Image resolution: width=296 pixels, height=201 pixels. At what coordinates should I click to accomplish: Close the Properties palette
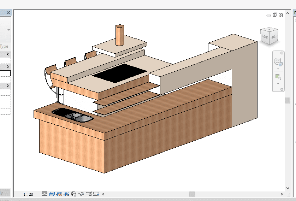coord(8,12)
